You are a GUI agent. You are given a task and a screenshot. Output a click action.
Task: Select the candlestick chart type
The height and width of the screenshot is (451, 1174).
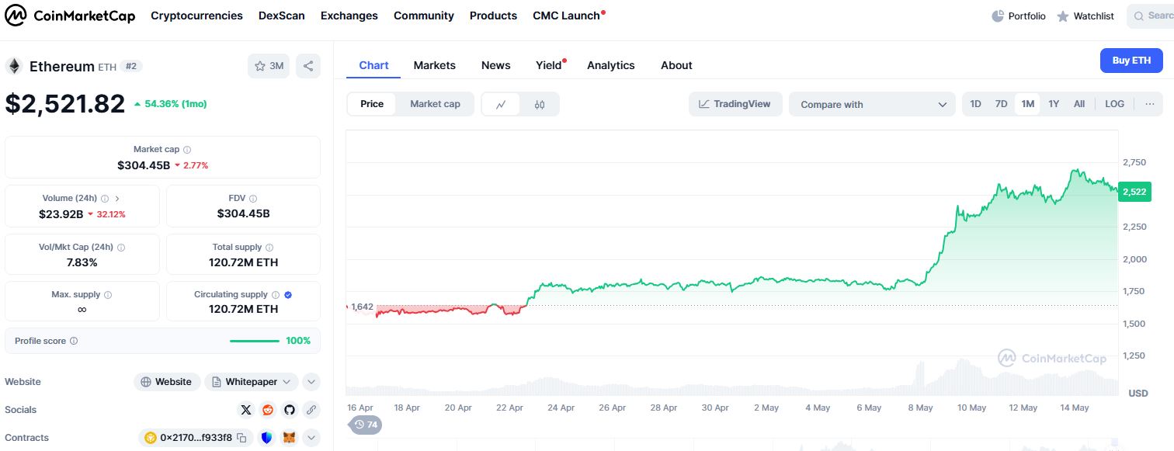(540, 104)
